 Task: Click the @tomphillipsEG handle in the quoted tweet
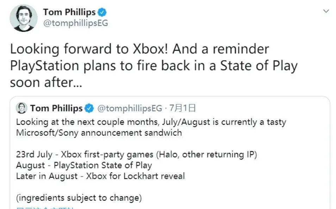pos(129,108)
